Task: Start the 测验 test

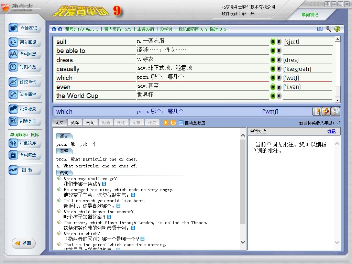Action: coord(25,170)
